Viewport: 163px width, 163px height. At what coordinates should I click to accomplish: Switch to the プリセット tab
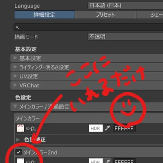[x=105, y=15]
